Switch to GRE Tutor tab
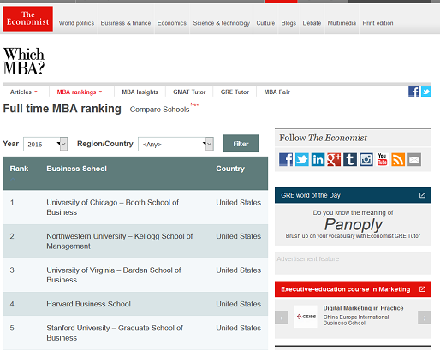440x350 pixels. pos(235,92)
